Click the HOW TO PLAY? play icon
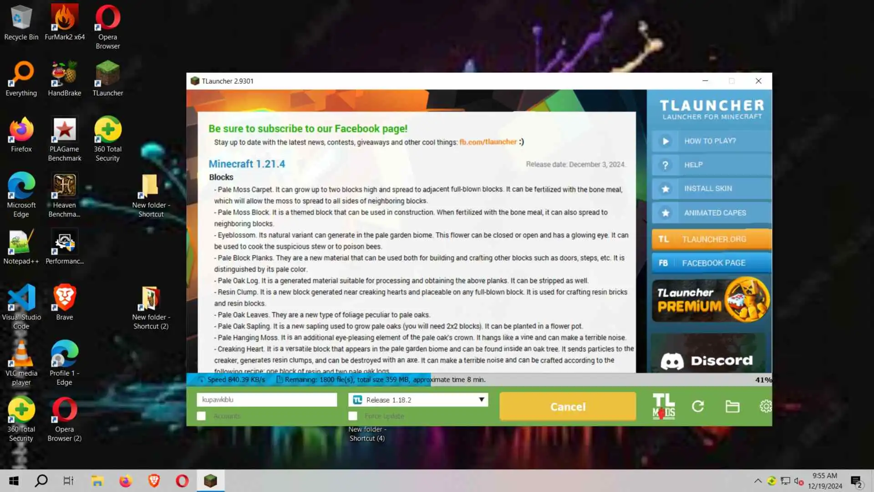This screenshot has height=492, width=874. (665, 141)
